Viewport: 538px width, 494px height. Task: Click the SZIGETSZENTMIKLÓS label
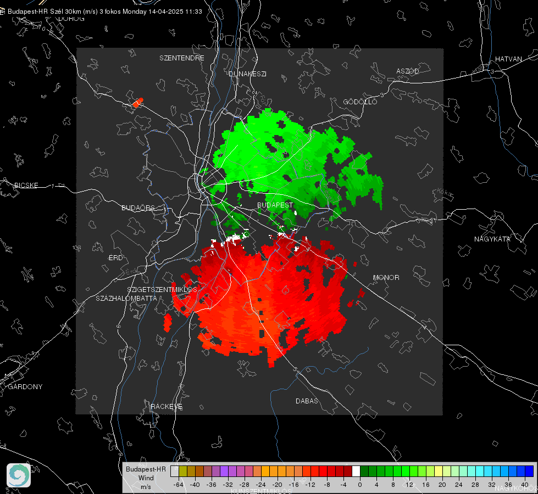click(x=162, y=290)
